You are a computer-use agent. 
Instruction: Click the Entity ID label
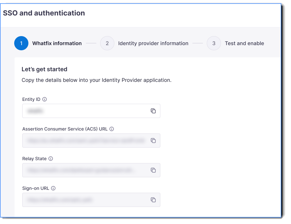pyautogui.click(x=31, y=99)
